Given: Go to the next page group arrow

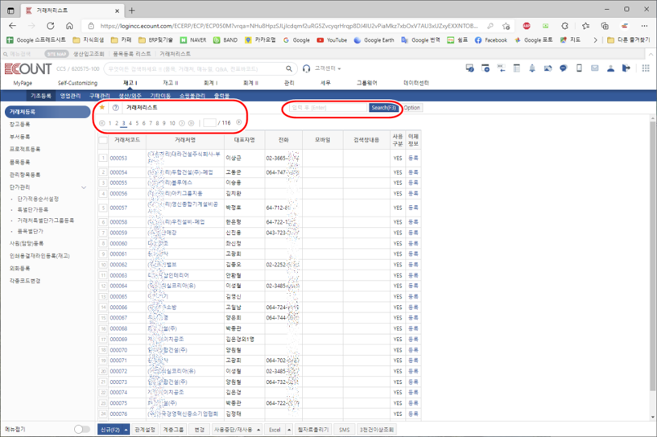Looking at the screenshot, I should click(x=182, y=123).
